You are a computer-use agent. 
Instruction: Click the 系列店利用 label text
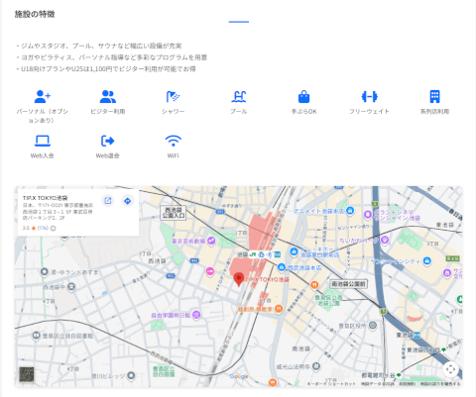click(x=434, y=112)
